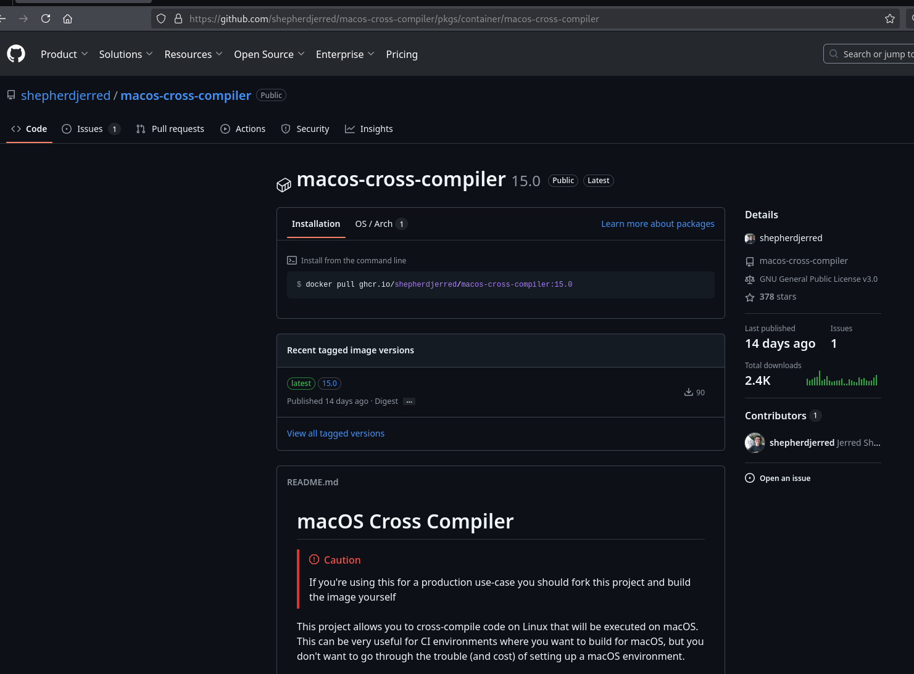Click the README.md heading label
This screenshot has width=914, height=674.
[x=312, y=482]
